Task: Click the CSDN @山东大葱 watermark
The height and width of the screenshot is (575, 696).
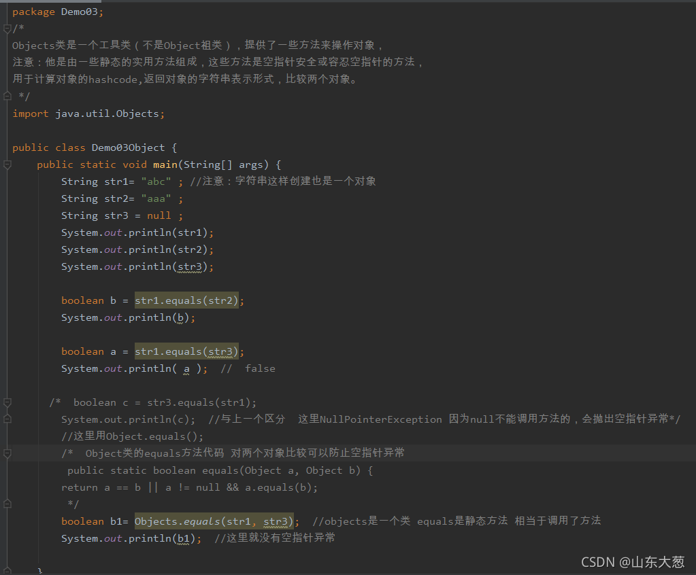Action: click(633, 562)
